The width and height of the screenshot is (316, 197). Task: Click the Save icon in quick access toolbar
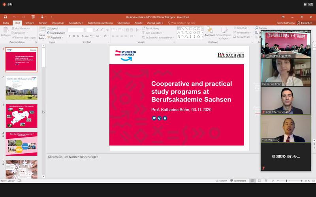click(x=6, y=17)
